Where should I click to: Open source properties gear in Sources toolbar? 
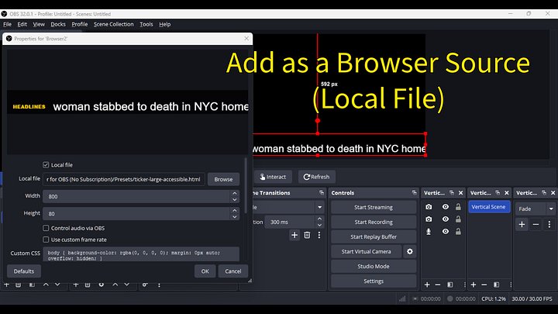(102, 285)
